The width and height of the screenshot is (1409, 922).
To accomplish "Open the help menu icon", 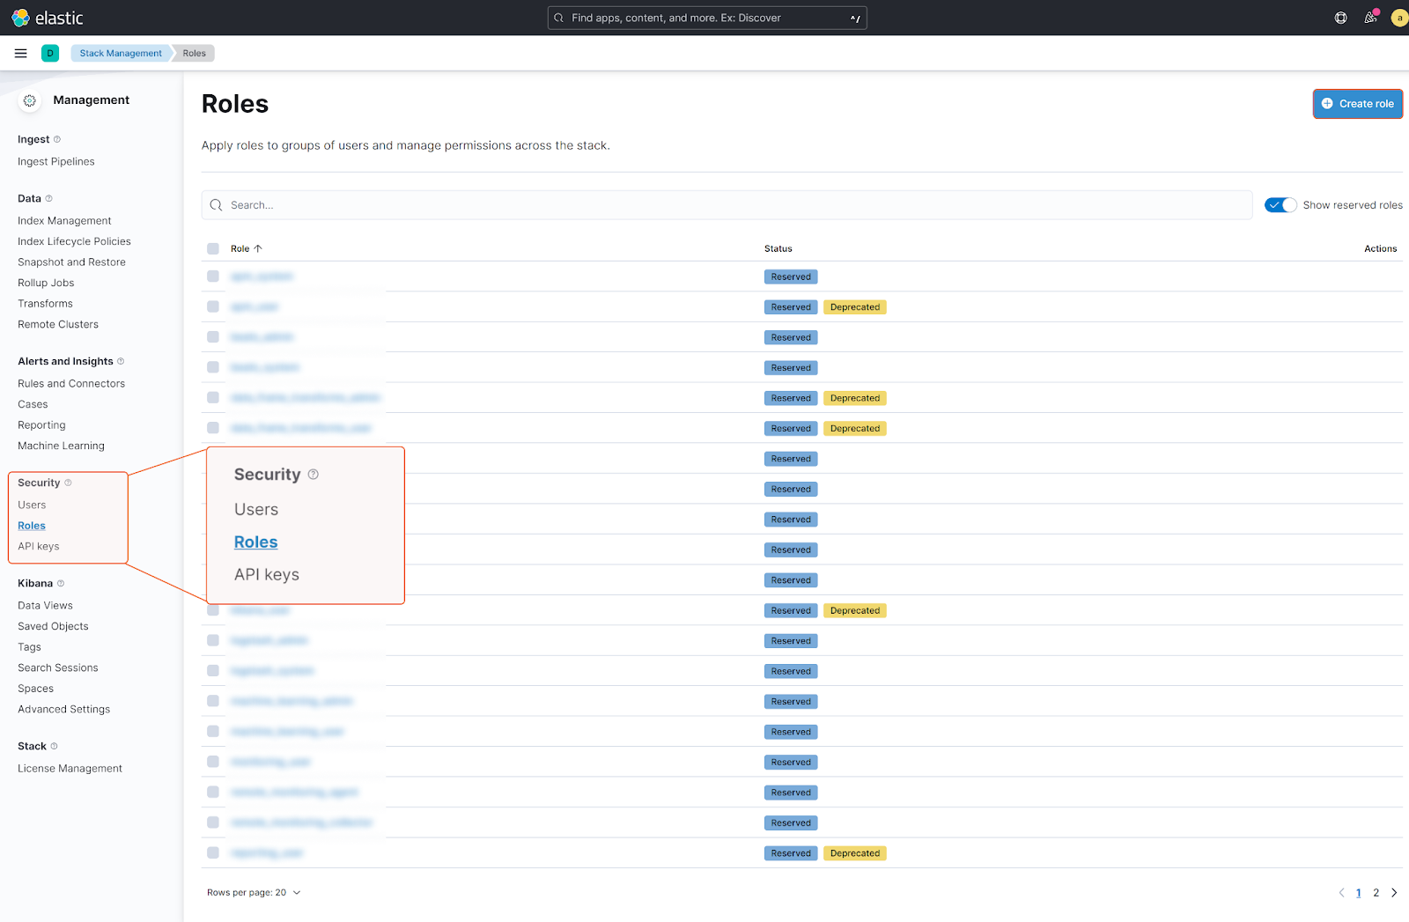I will pyautogui.click(x=1340, y=18).
